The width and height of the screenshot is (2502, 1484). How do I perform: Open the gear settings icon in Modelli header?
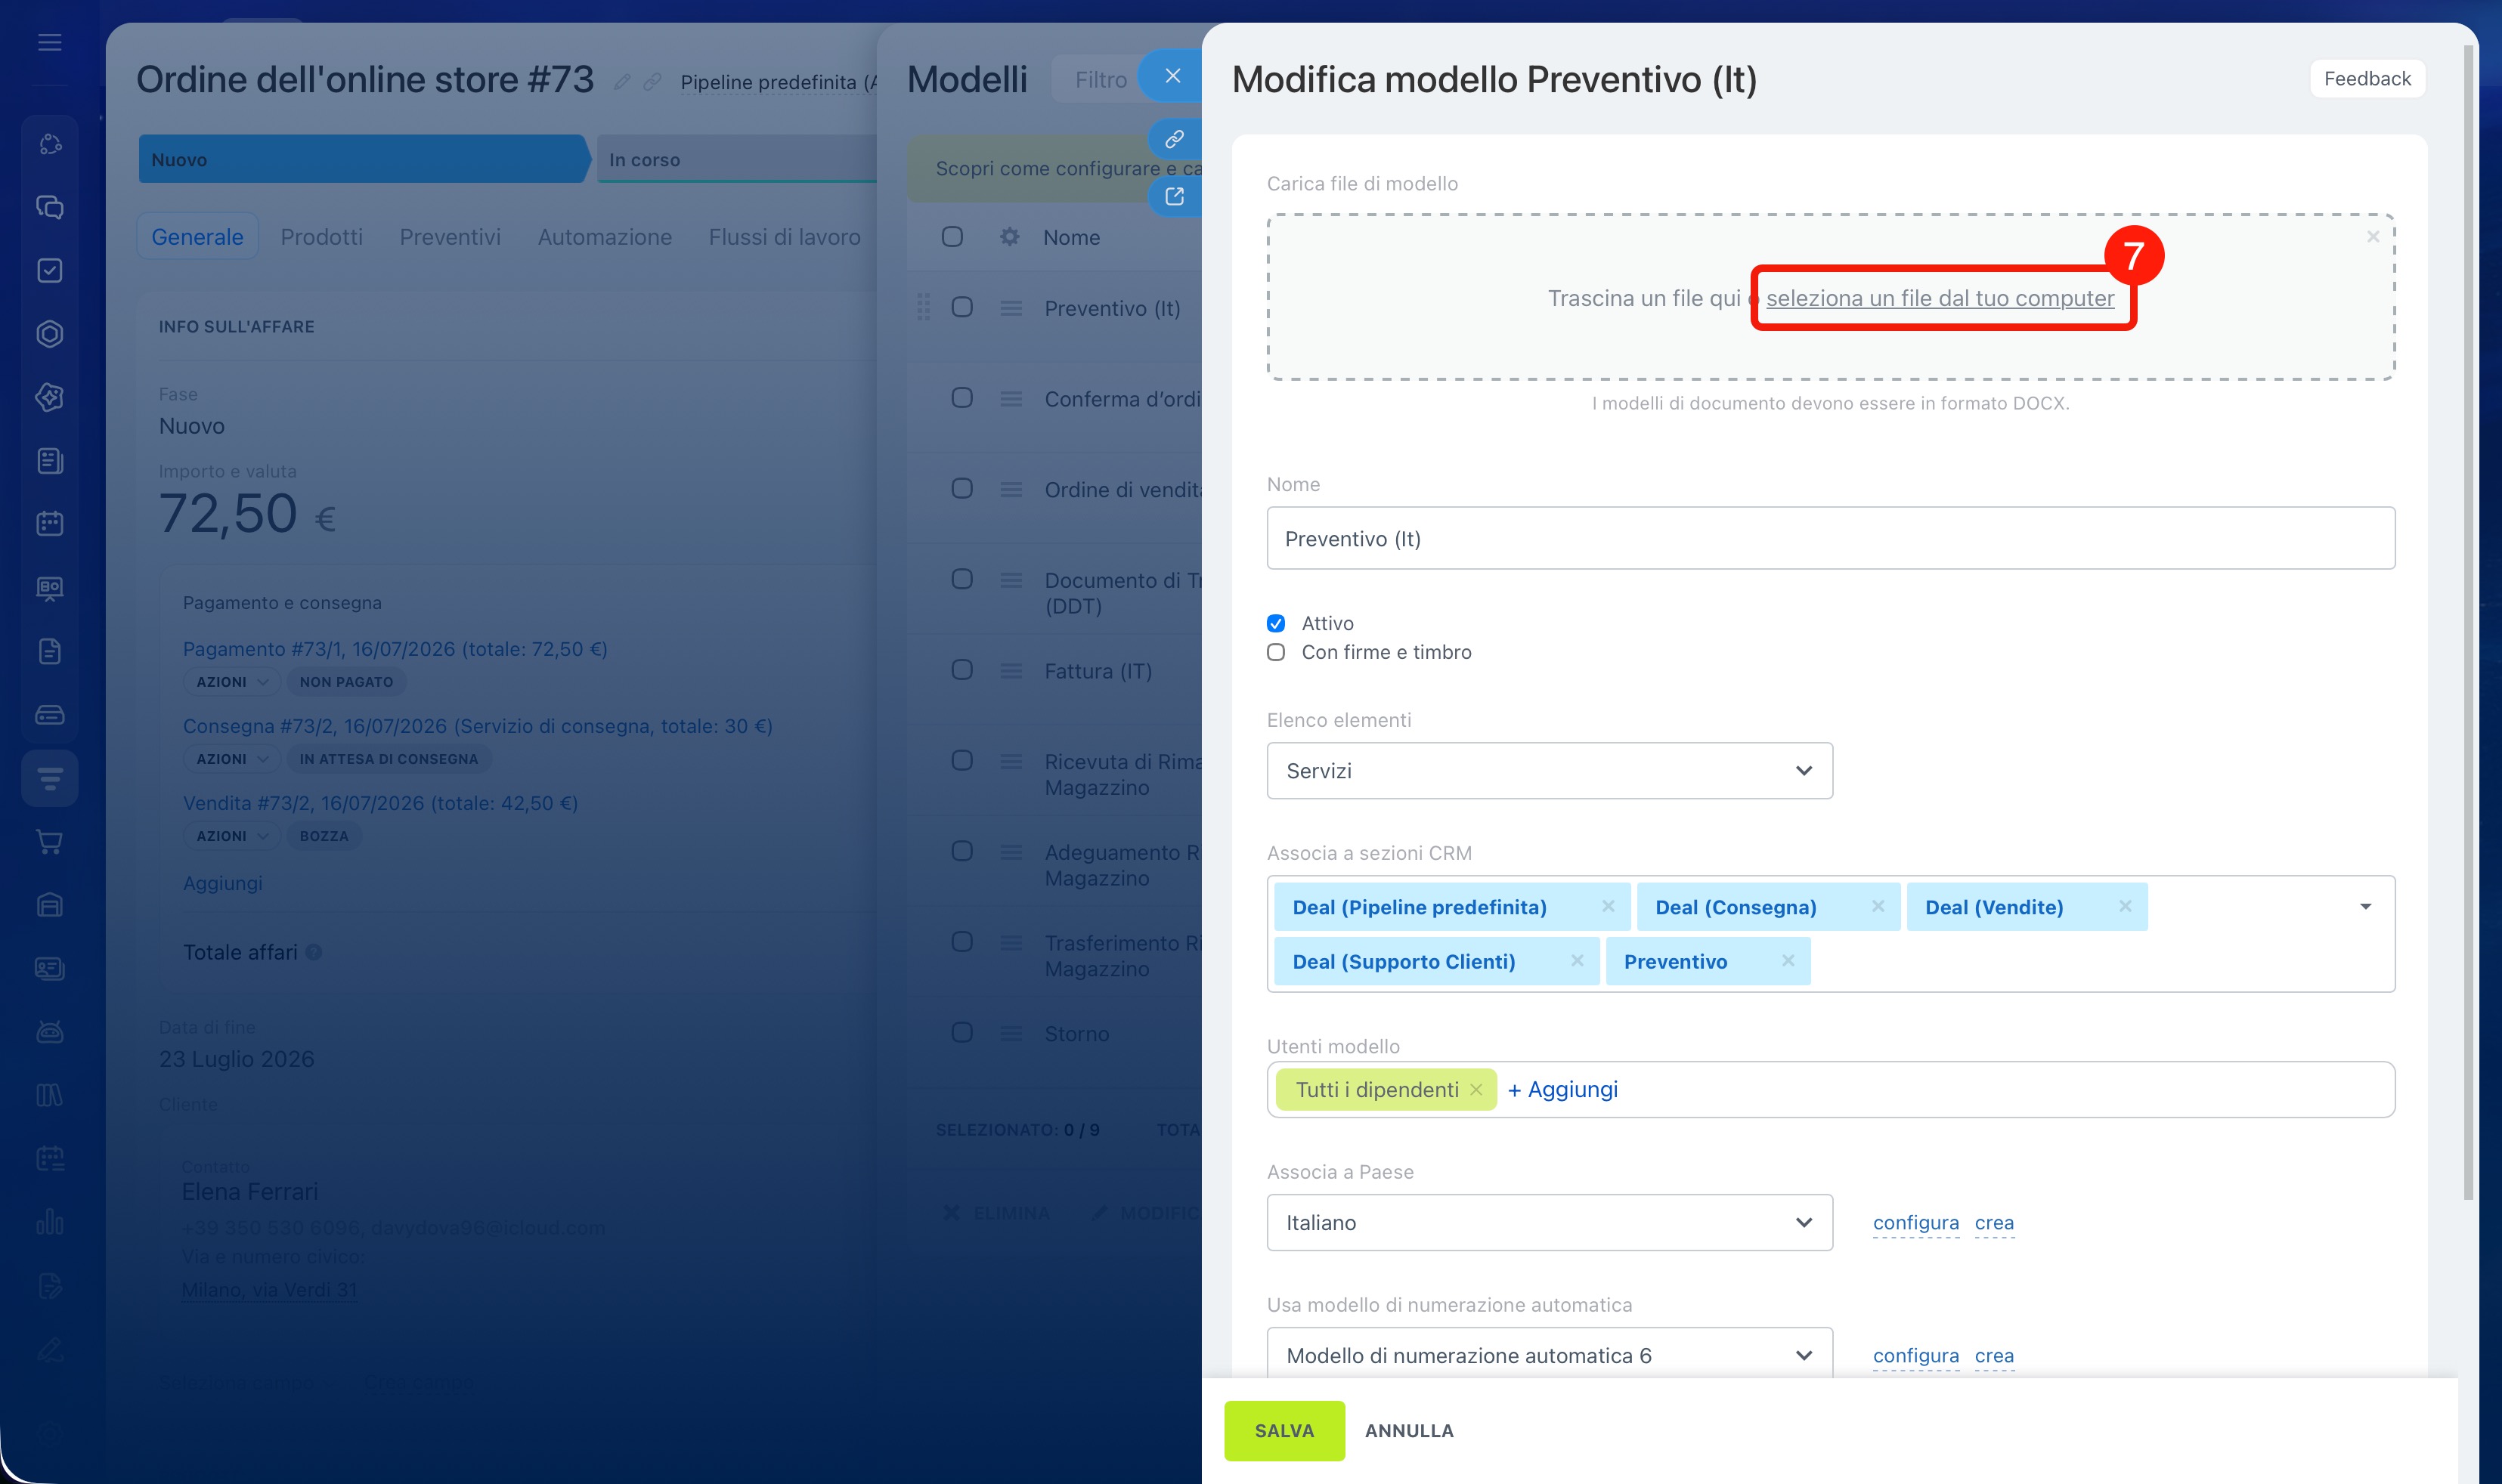(x=1009, y=237)
